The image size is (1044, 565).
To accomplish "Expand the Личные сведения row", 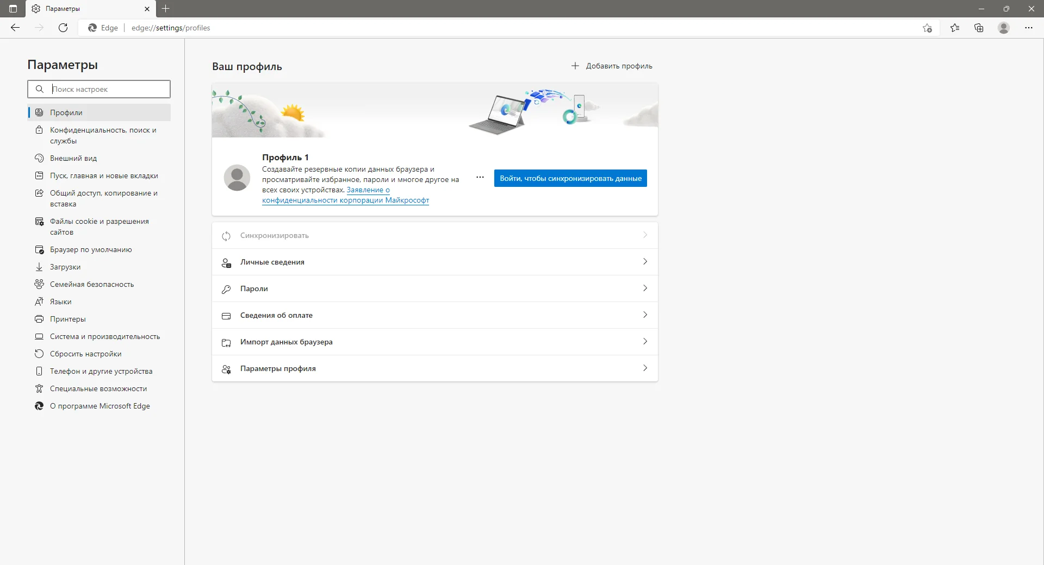I will (435, 262).
